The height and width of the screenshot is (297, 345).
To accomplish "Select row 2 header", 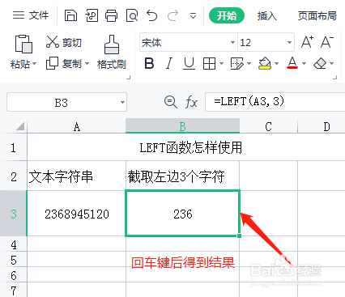I will [14, 176].
